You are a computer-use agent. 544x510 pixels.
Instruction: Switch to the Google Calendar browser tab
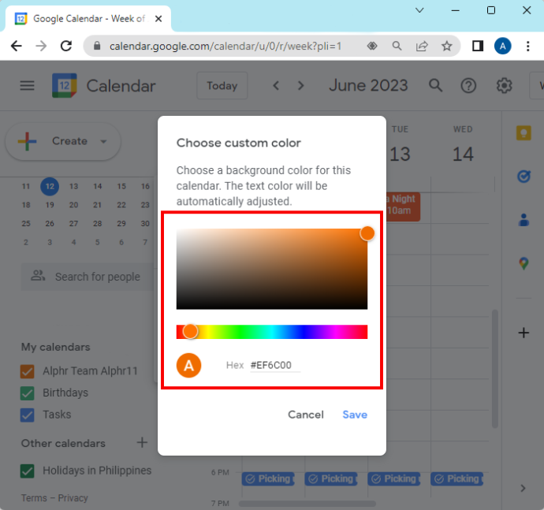tap(88, 19)
